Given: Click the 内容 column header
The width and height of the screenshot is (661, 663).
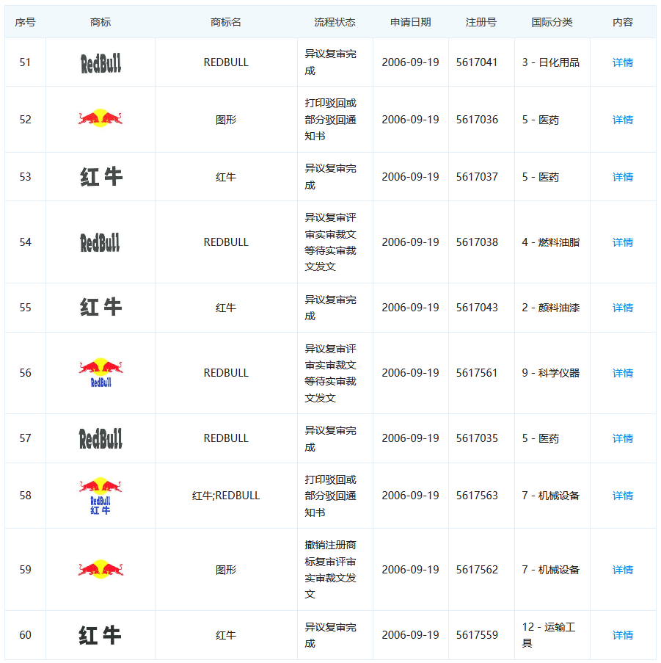Looking at the screenshot, I should tap(623, 22).
